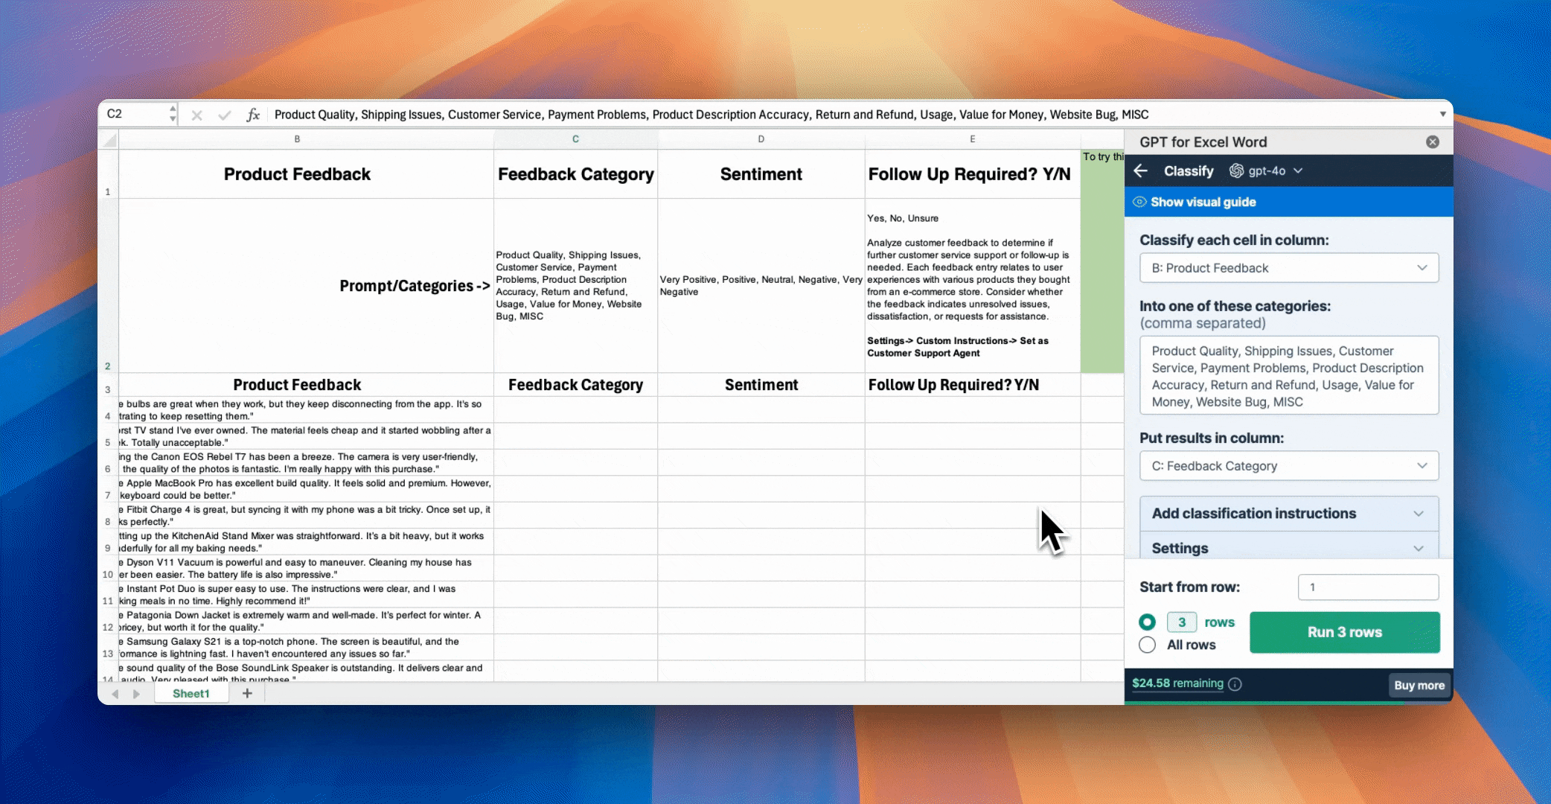Click the KitchenAid Stand Mixer feedback cell
This screenshot has height=804, width=1551.
click(x=306, y=542)
